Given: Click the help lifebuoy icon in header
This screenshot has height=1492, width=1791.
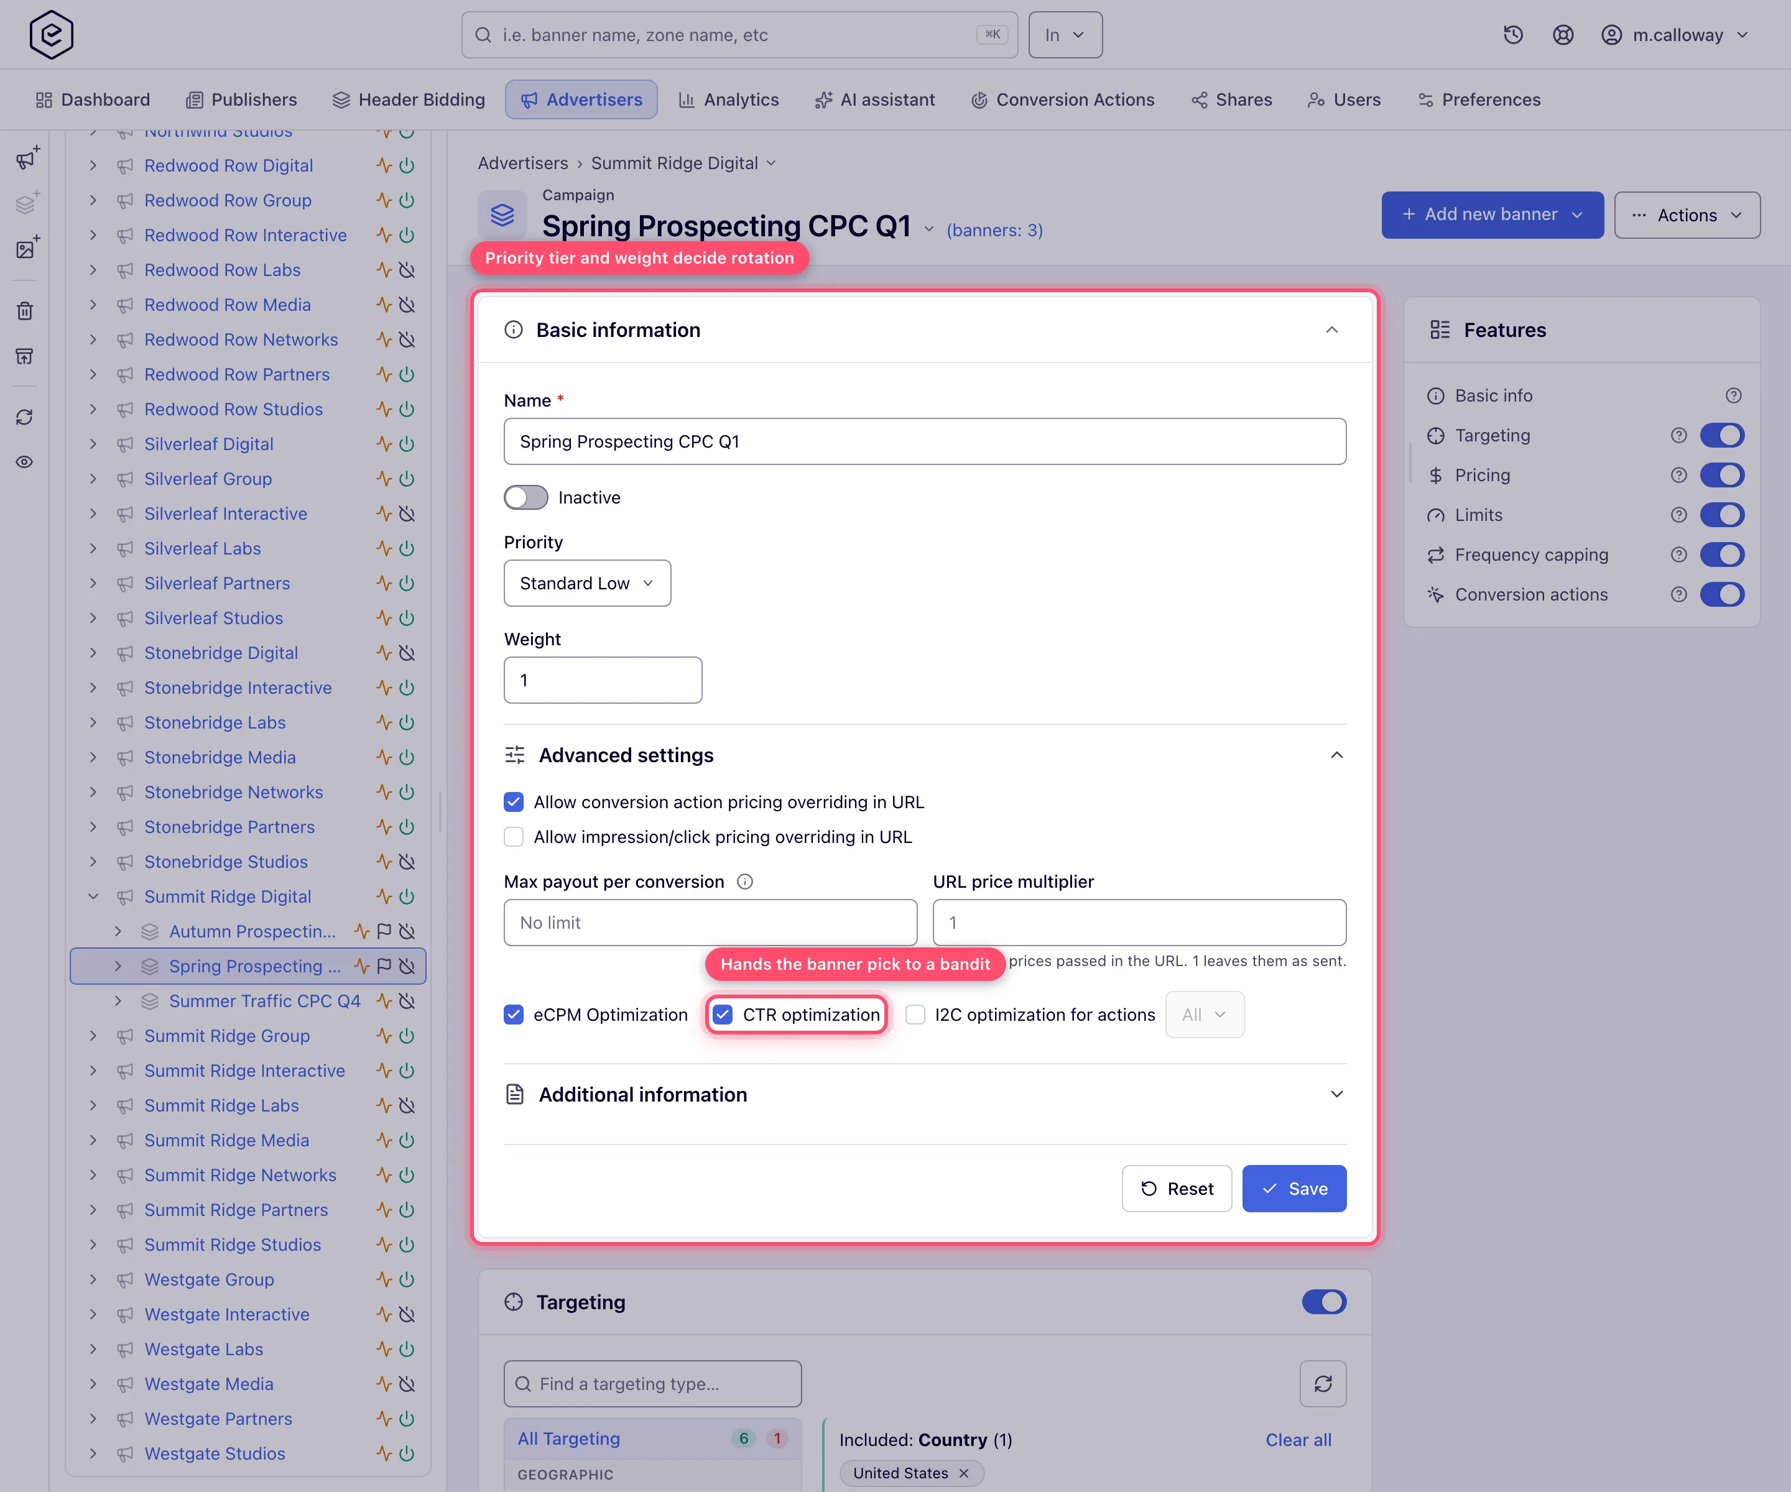Looking at the screenshot, I should click(x=1562, y=35).
